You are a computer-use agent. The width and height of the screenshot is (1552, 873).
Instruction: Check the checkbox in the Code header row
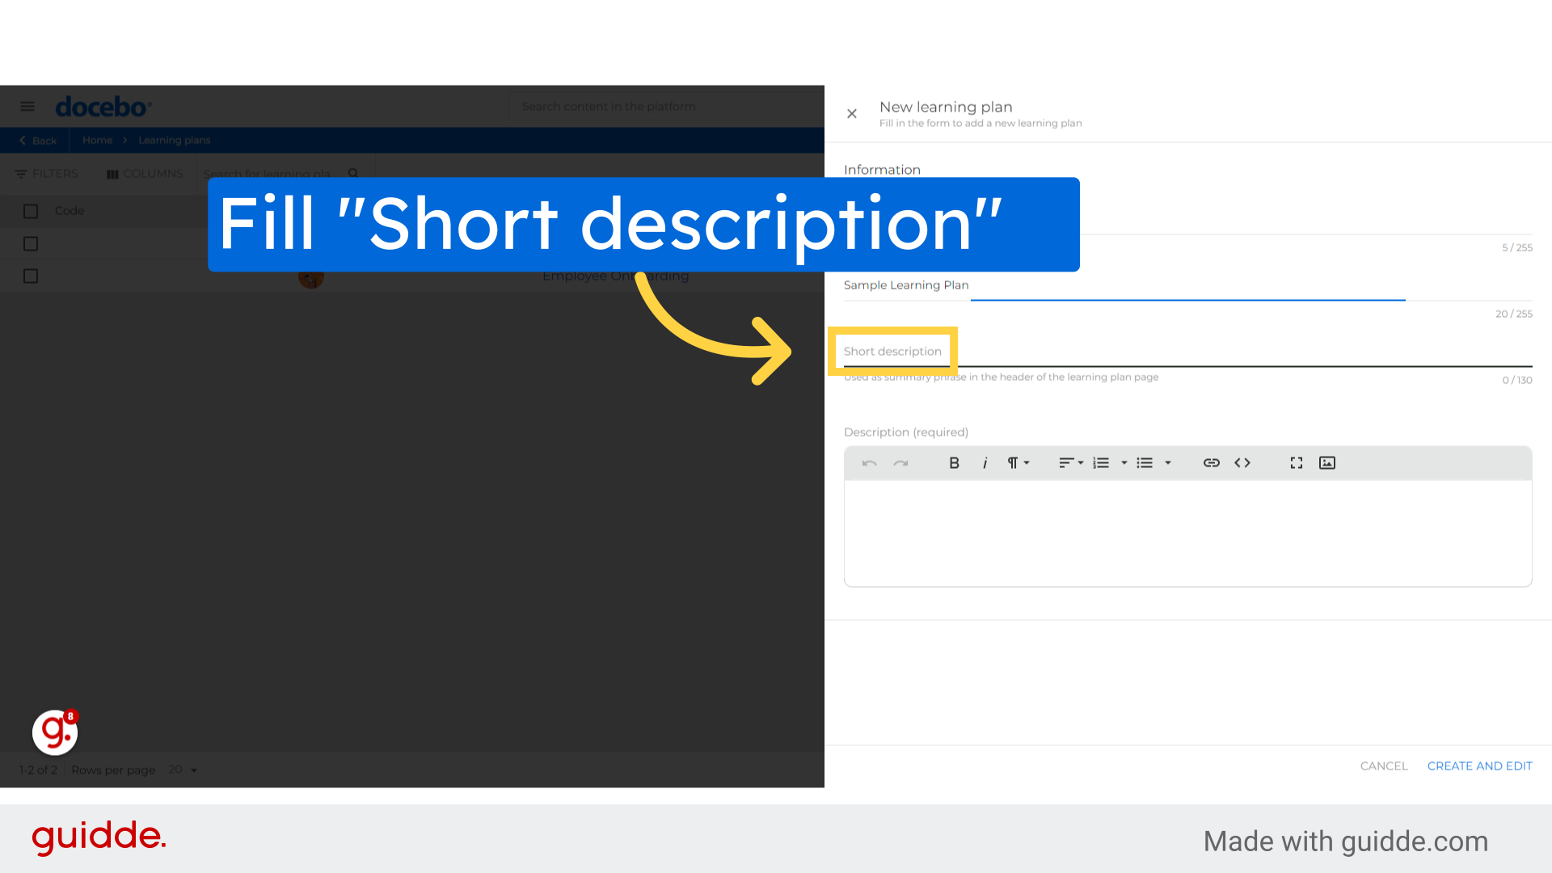[30, 210]
